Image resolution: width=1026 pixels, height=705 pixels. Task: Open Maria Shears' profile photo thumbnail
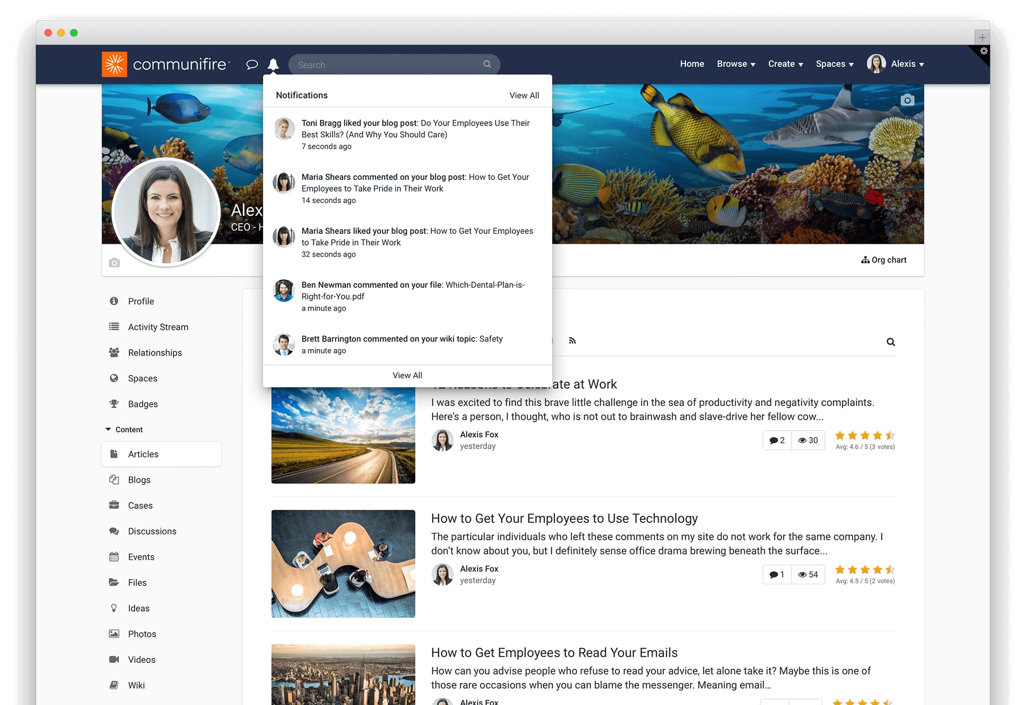[x=284, y=183]
